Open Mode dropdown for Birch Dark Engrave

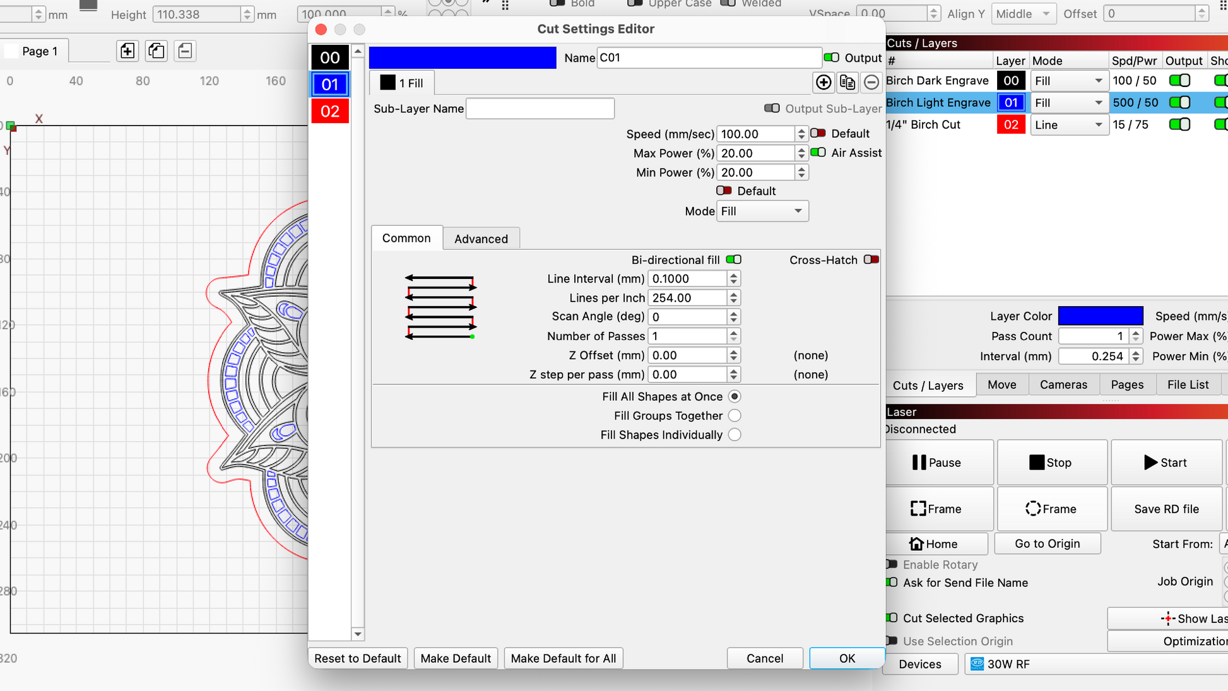(x=1069, y=81)
